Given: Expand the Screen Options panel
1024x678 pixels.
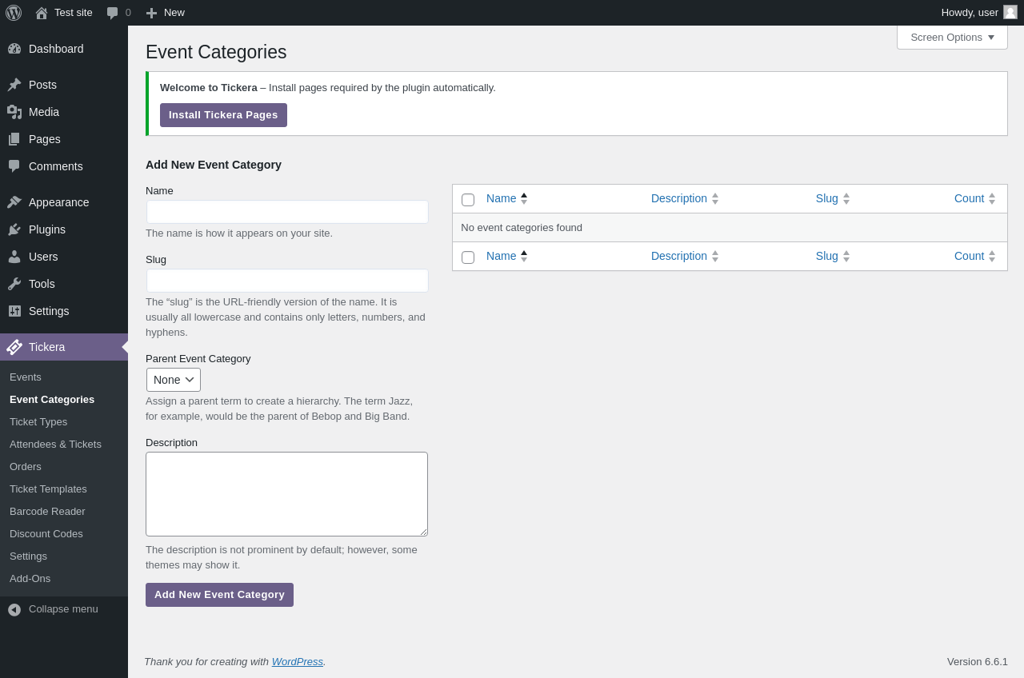Looking at the screenshot, I should [952, 37].
